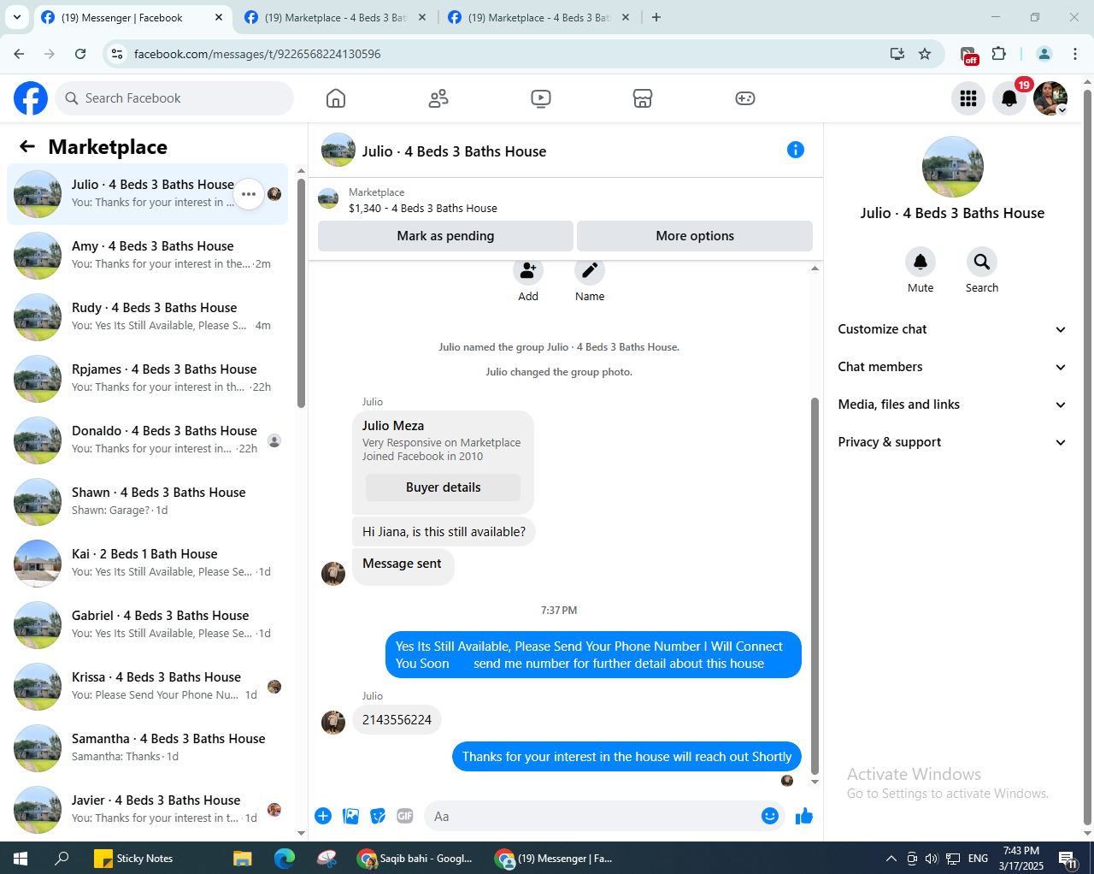Open Sticky Notes from taskbar
The image size is (1094, 874).
[x=133, y=858]
